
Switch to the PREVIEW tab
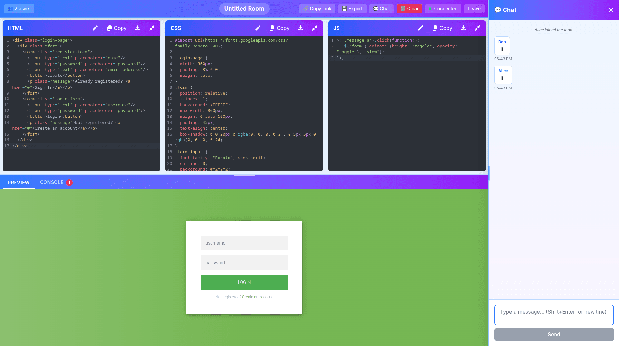pos(19,182)
